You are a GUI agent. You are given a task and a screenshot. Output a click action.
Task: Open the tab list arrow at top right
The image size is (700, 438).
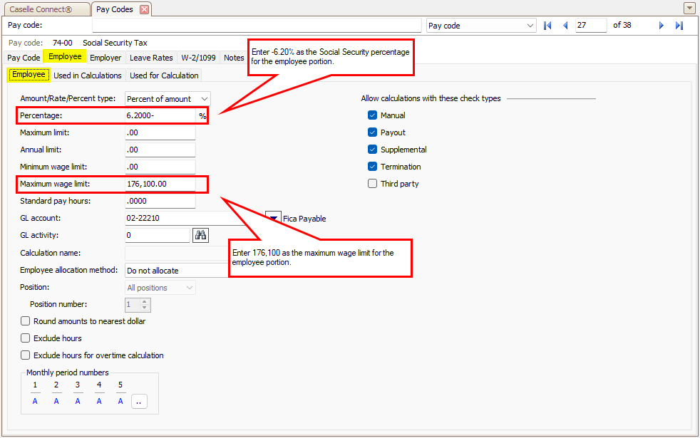[x=689, y=9]
